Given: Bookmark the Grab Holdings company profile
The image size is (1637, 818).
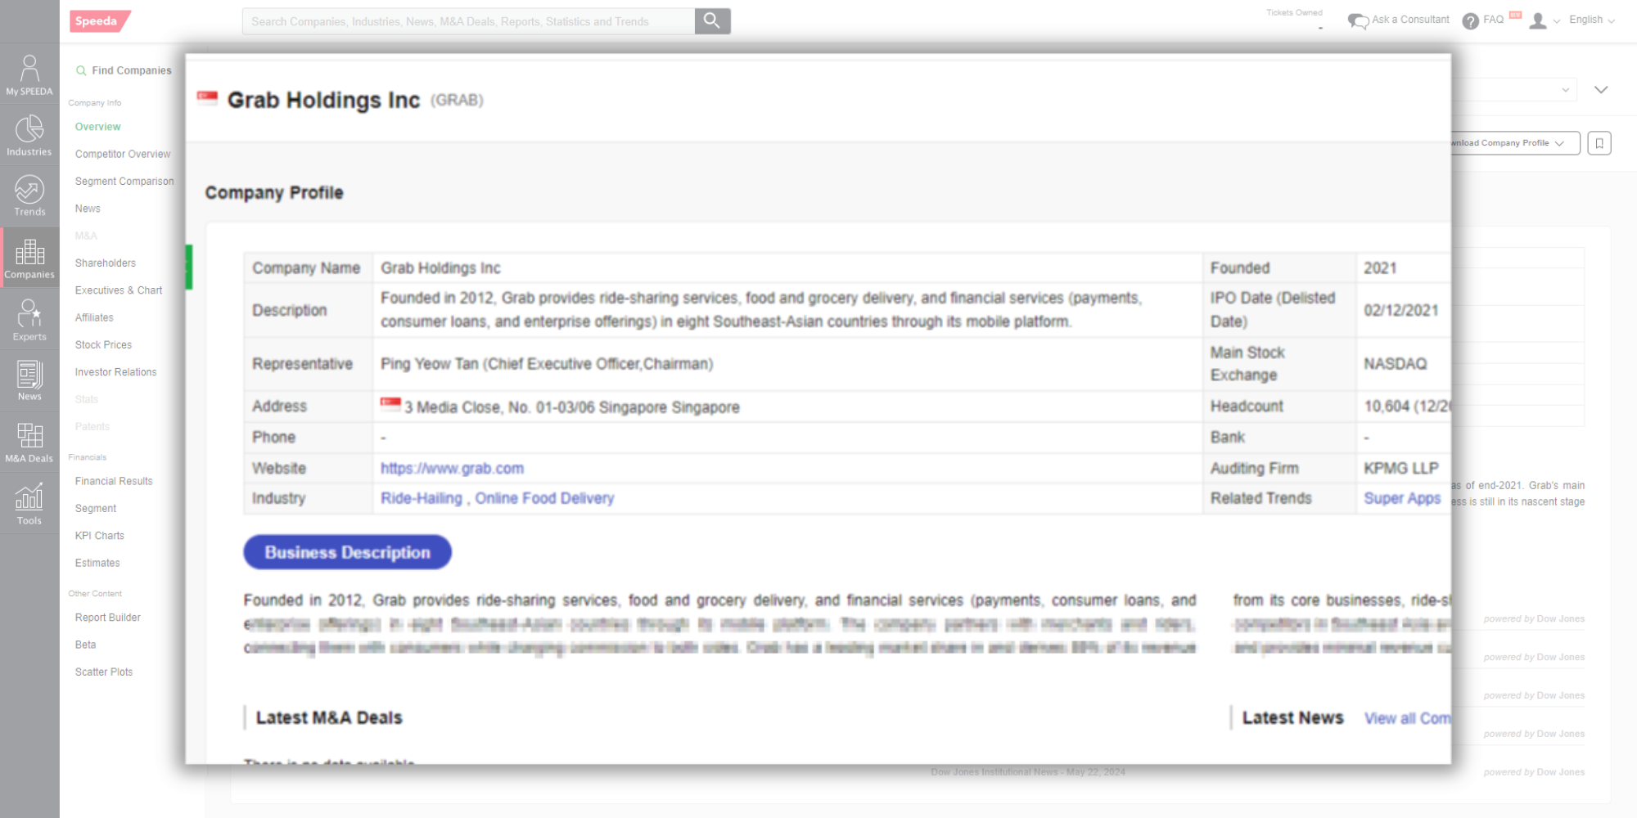Looking at the screenshot, I should 1599,142.
